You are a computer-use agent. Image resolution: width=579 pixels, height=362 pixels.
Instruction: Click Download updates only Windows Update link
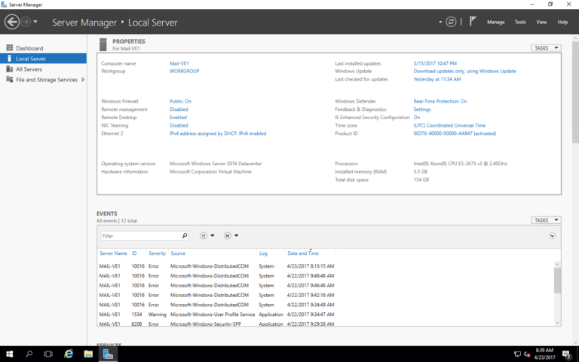[464, 71]
